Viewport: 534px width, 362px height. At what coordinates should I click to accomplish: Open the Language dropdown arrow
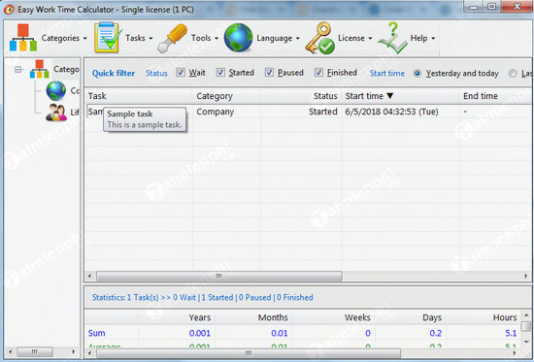pyautogui.click(x=298, y=39)
